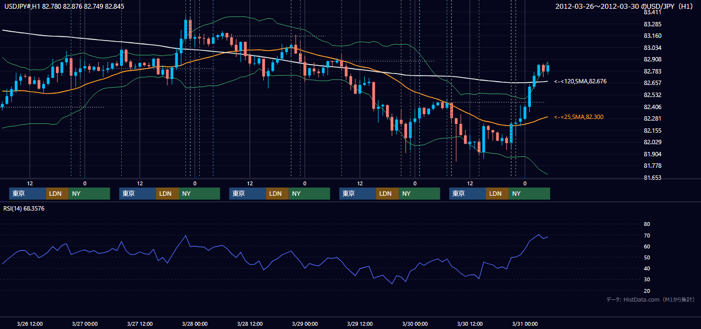Image resolution: width=701 pixels, height=329 pixels.
Task: Select the RSI 60 level label
Action: click(x=647, y=246)
